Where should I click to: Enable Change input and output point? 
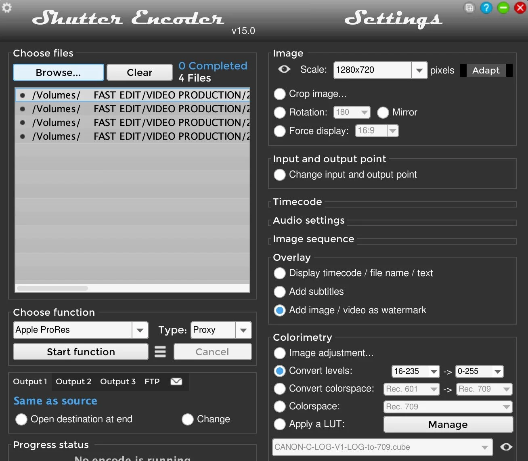pyautogui.click(x=280, y=175)
